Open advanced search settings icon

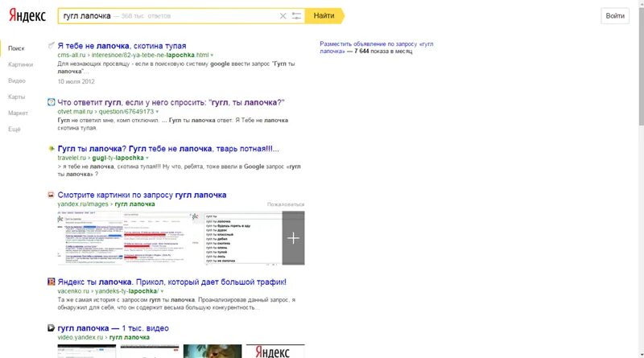tap(296, 16)
